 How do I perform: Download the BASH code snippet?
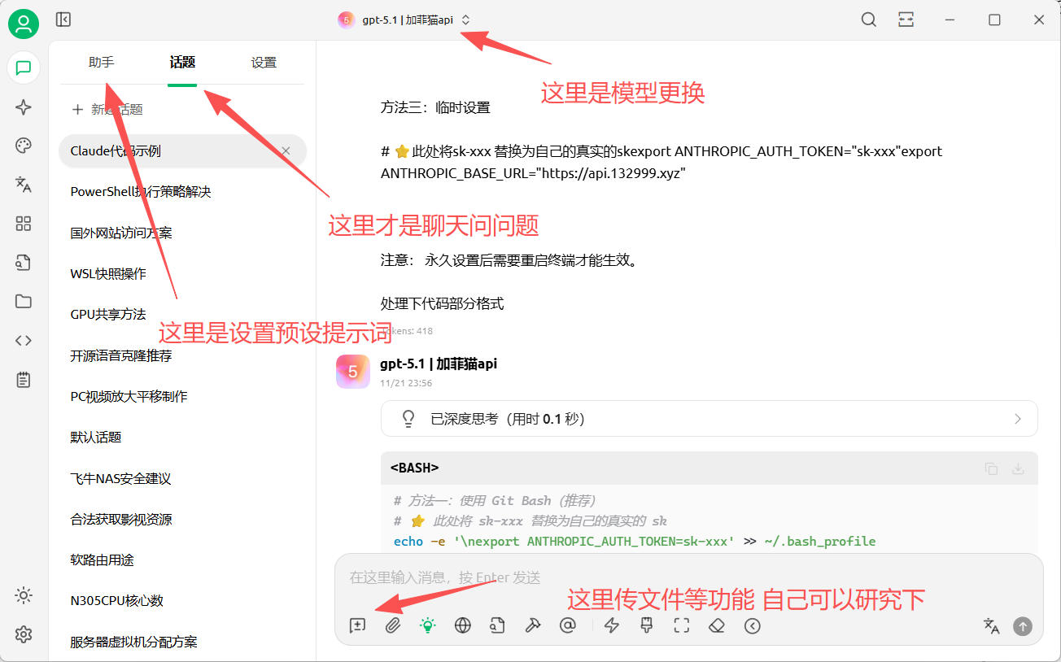pyautogui.click(x=1018, y=468)
